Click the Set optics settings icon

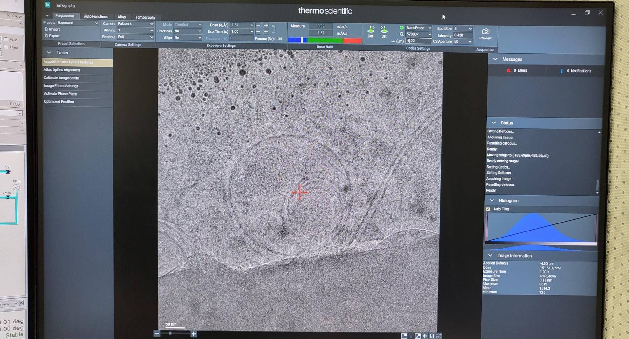coord(384,29)
